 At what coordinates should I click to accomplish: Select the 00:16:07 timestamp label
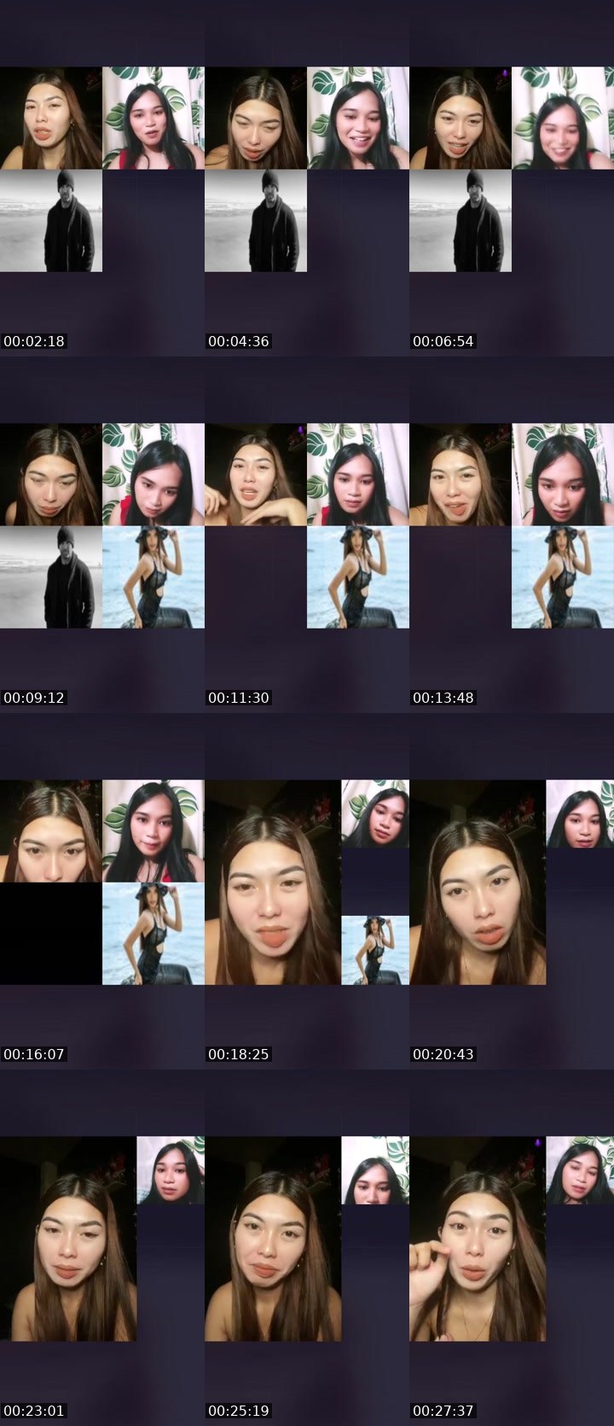[x=34, y=1054]
